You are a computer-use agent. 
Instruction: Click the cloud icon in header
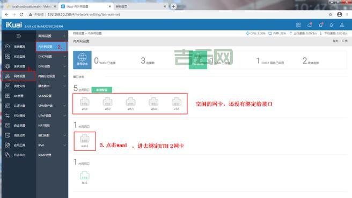pyautogui.click(x=310, y=25)
